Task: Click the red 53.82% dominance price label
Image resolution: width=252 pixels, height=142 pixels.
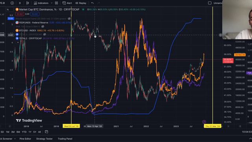Action: 228,60
